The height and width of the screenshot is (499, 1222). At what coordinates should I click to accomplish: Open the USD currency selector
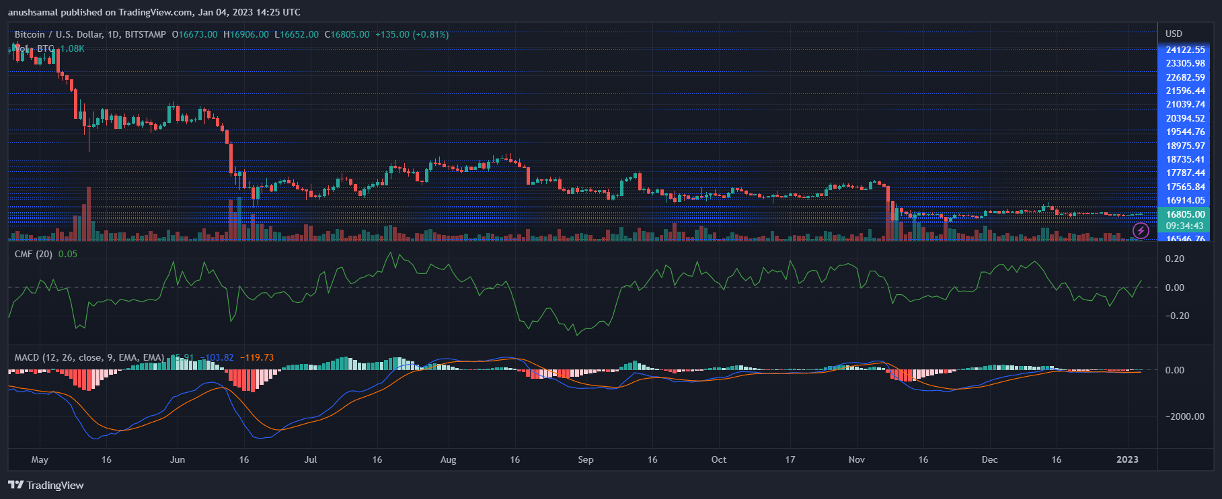[1174, 34]
